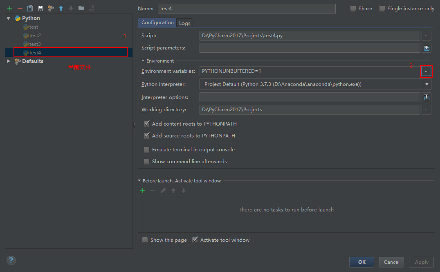Viewport: 440px width, 272px height.
Task: Collapse the Python tree node
Action: point(9,18)
